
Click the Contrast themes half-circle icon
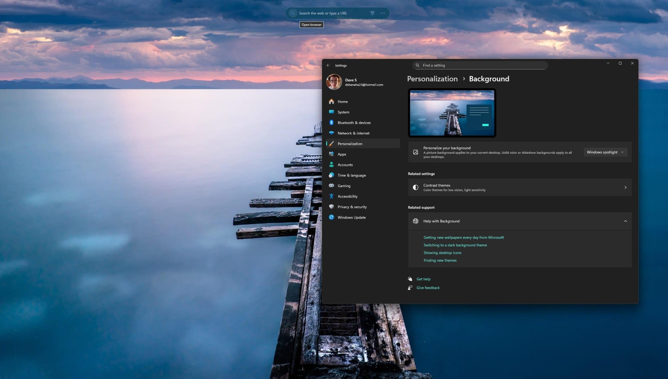click(416, 187)
